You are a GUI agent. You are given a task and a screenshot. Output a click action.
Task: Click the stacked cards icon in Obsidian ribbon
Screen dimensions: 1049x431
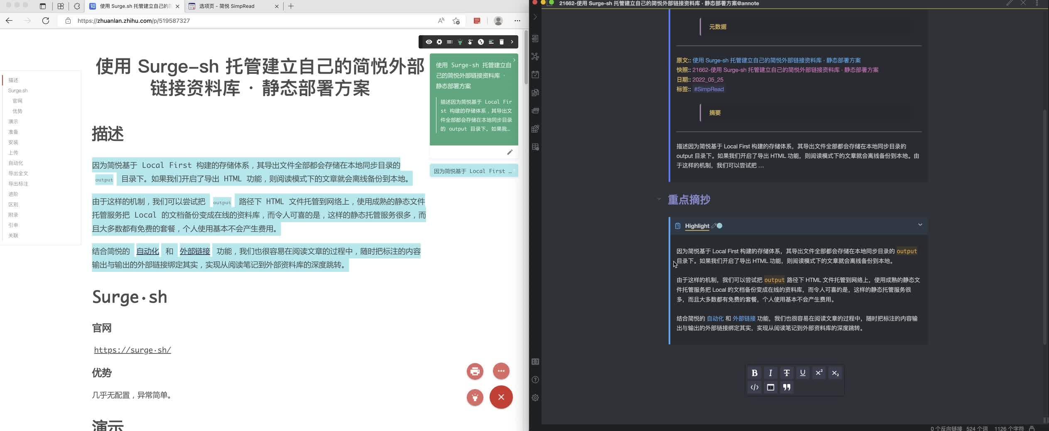coord(535,111)
